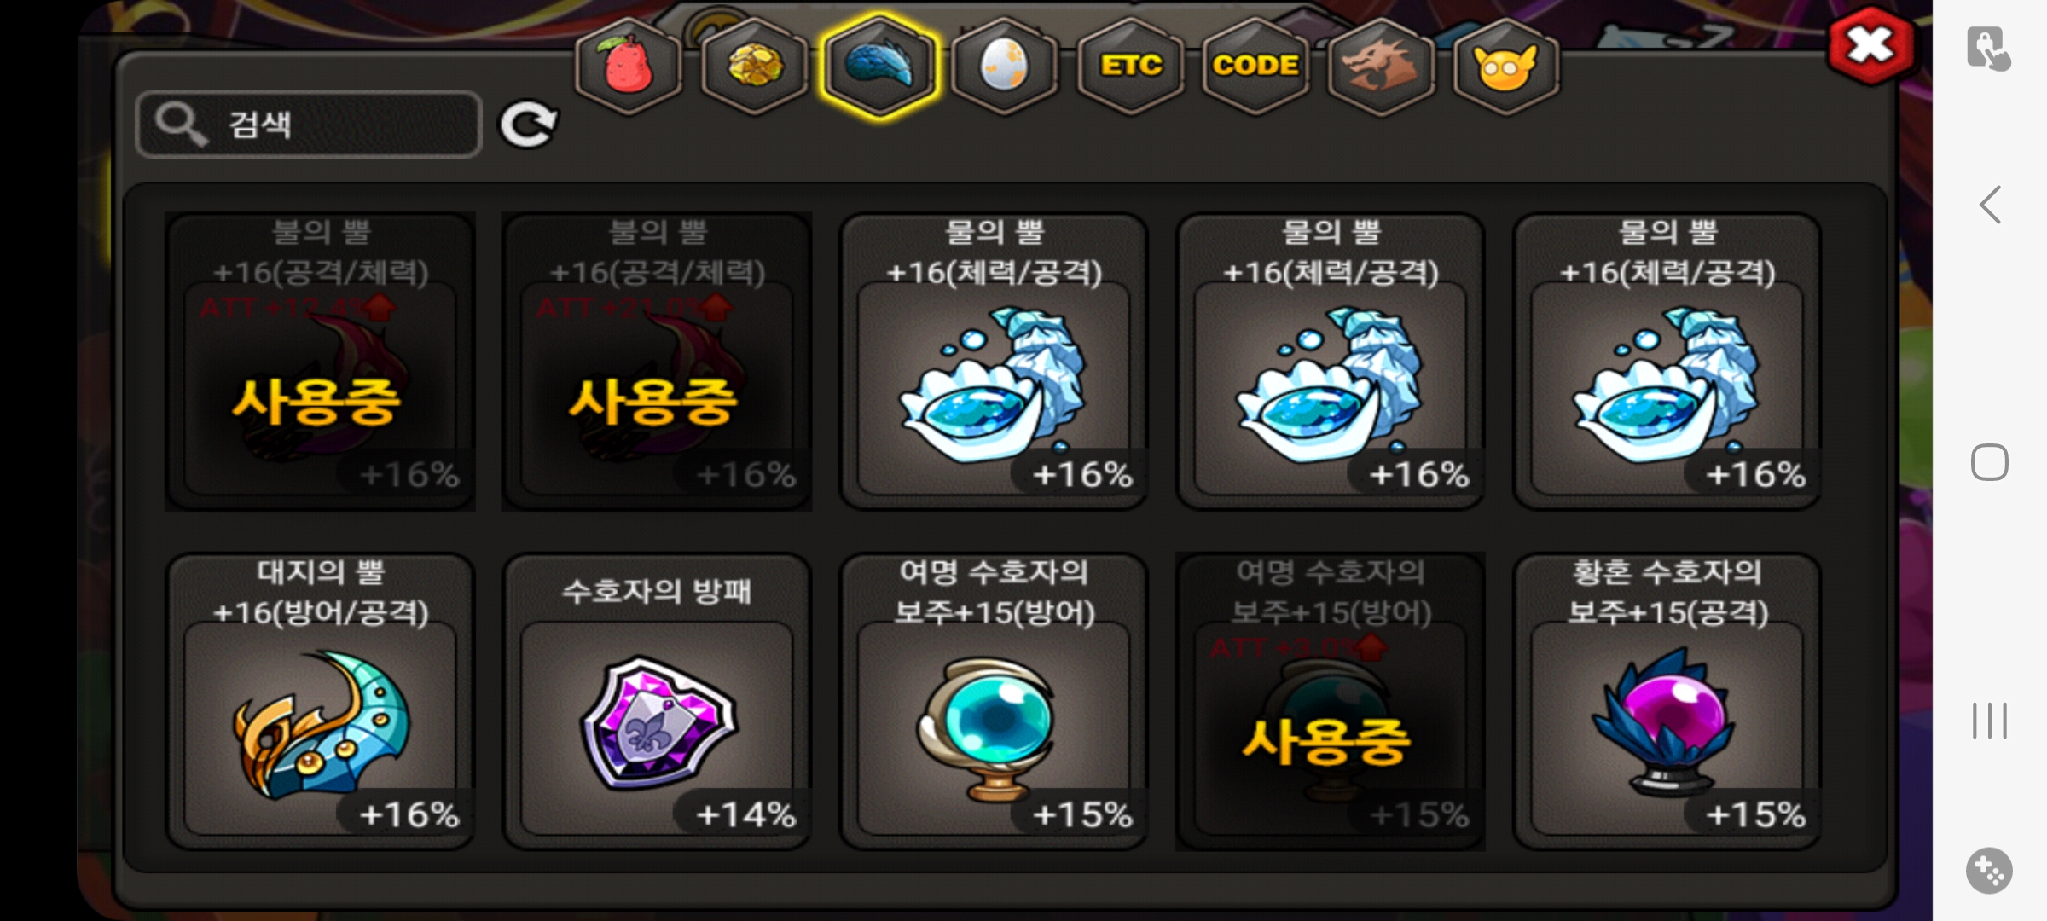Tap the game controller icon in sidebar
This screenshot has height=921, width=2047.
point(1989,871)
